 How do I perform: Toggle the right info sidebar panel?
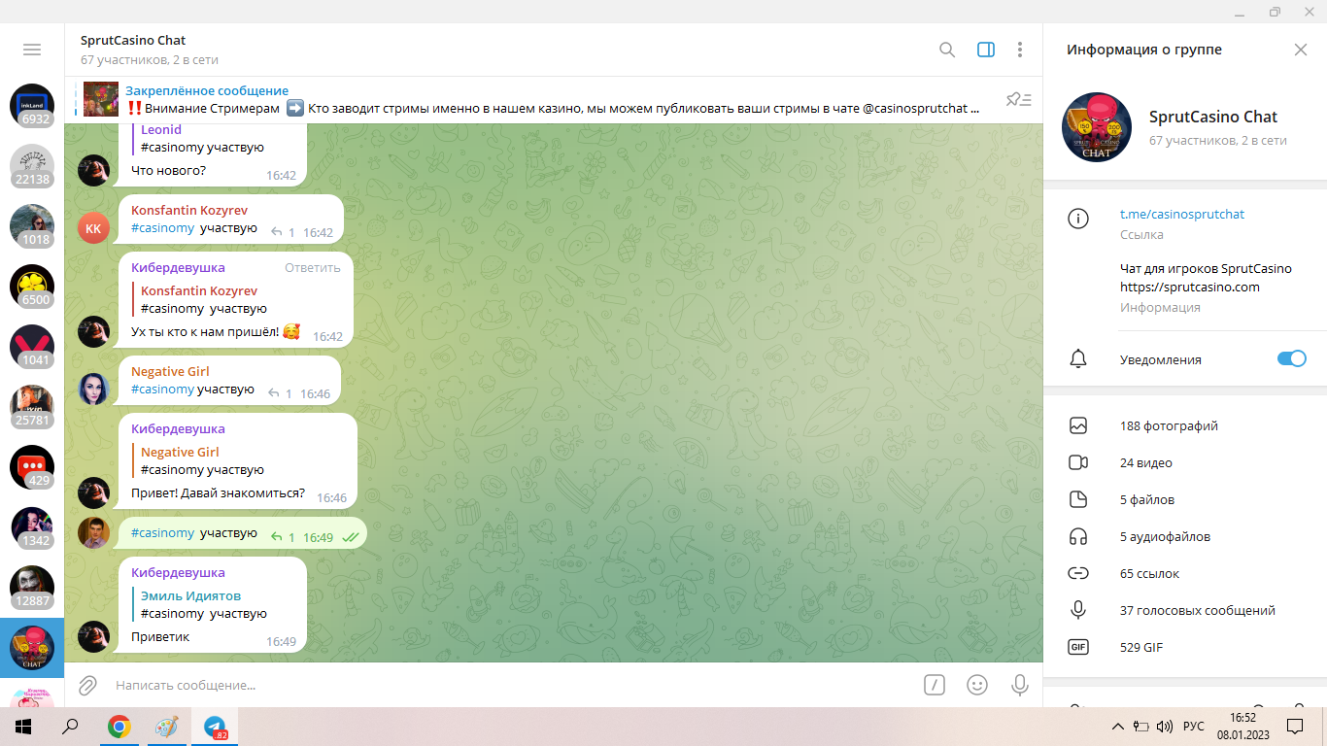coord(986,50)
